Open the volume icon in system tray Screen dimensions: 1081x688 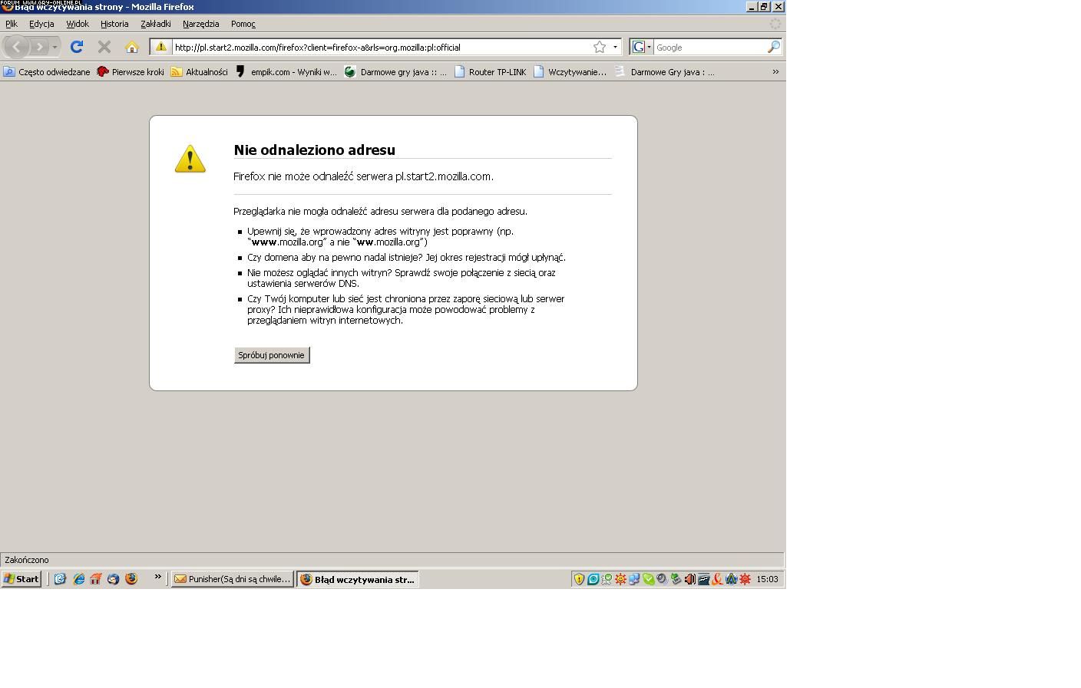tap(689, 579)
